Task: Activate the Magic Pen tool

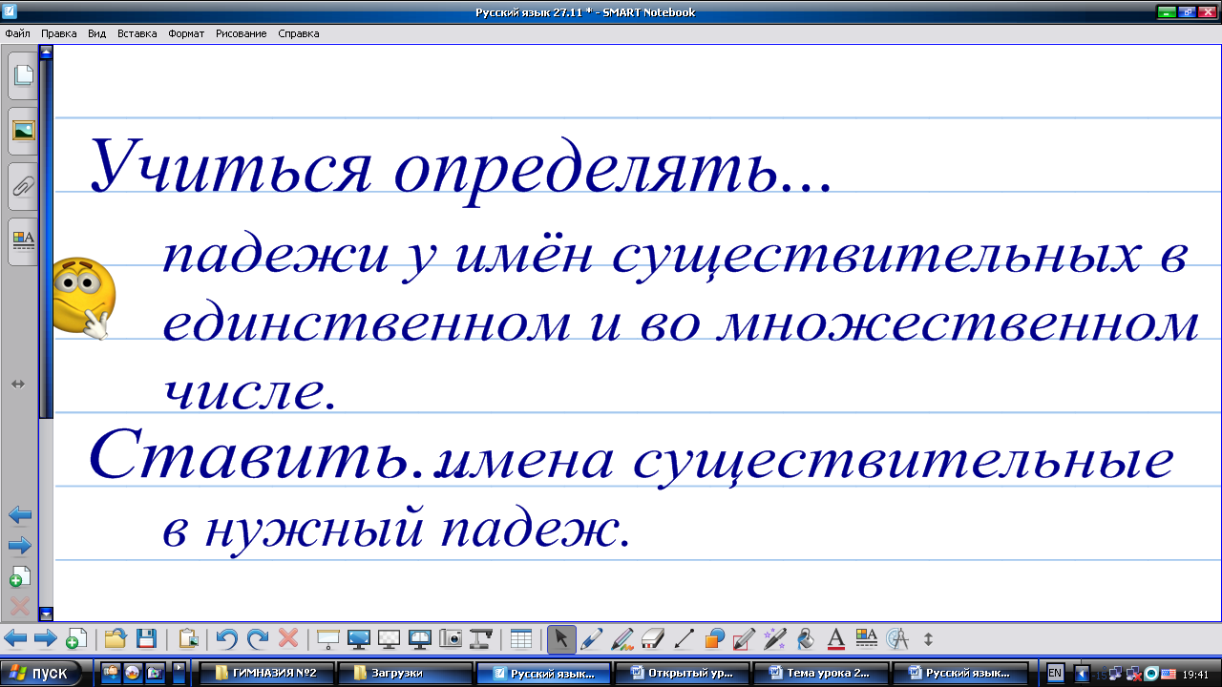Action: tap(774, 638)
